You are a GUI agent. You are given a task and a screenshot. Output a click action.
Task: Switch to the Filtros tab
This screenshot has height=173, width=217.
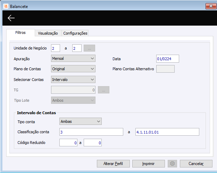(20, 33)
